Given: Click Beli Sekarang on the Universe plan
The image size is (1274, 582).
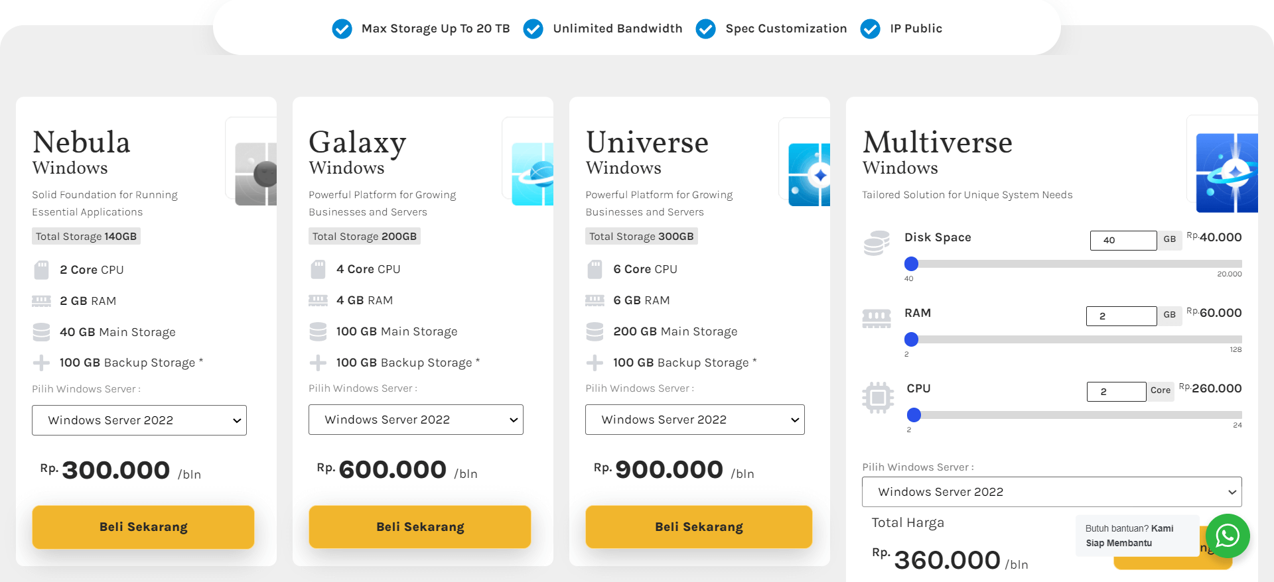Looking at the screenshot, I should pyautogui.click(x=699, y=526).
